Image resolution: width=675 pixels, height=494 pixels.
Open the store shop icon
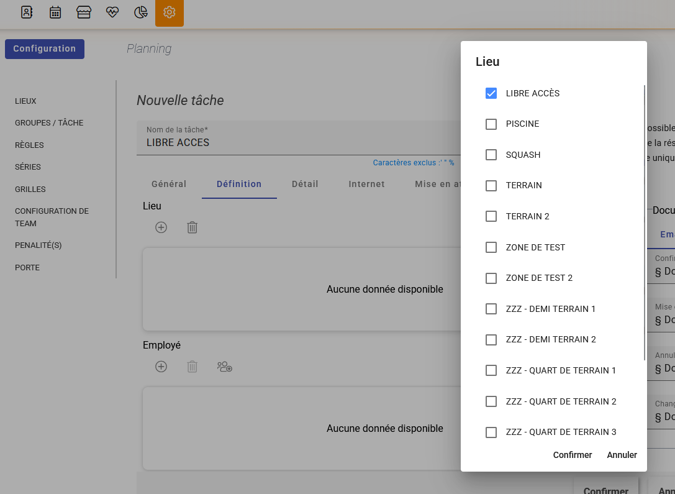pos(84,12)
